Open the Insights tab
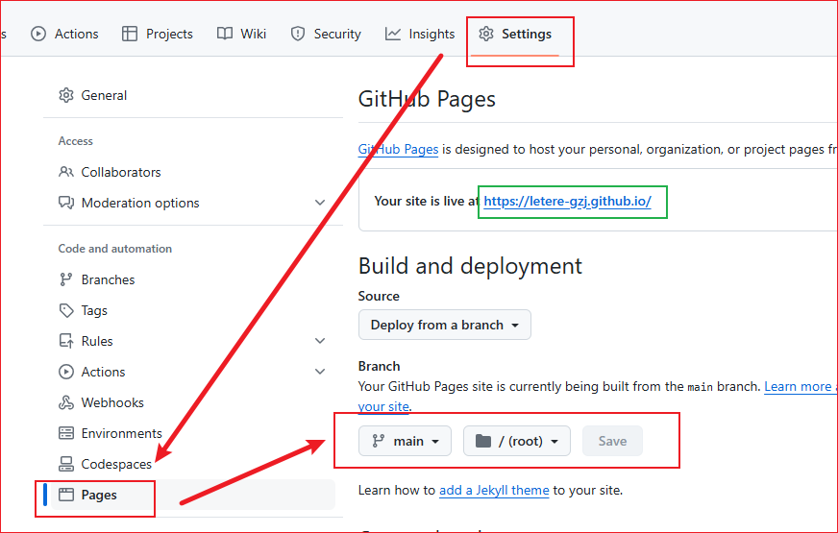This screenshot has height=533, width=838. tap(420, 34)
